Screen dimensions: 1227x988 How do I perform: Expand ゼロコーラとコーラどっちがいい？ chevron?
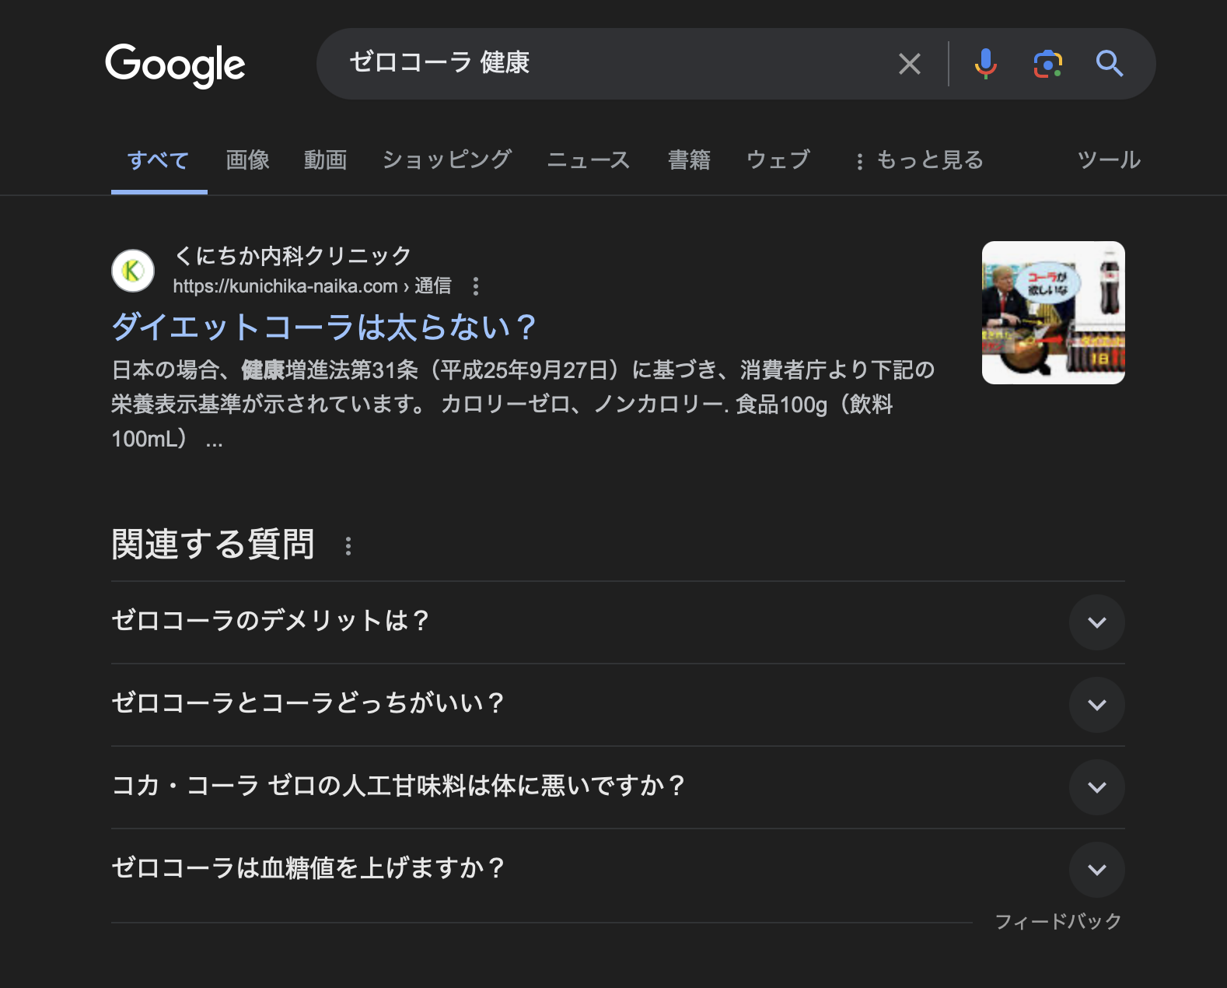click(x=1097, y=705)
